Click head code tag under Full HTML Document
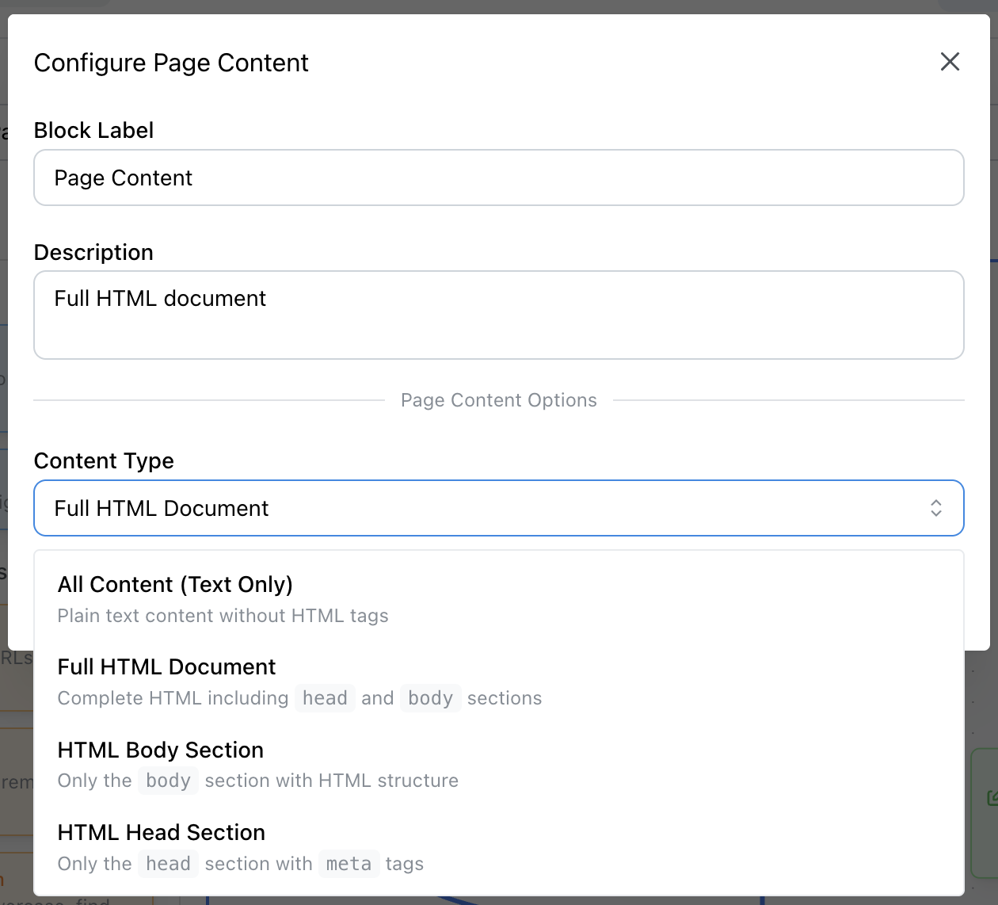Screen dimensions: 998x905 (325, 698)
